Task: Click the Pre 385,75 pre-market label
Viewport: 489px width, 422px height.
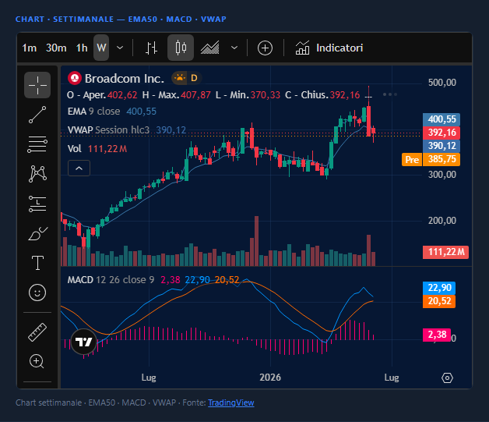Action: pos(431,159)
